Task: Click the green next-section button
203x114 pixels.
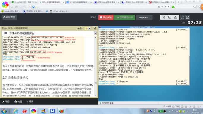Action: [125, 17]
